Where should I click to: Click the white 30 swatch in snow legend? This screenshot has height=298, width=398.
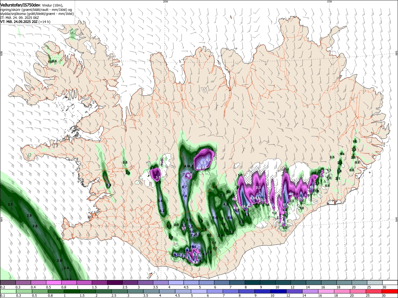[x=390, y=283]
